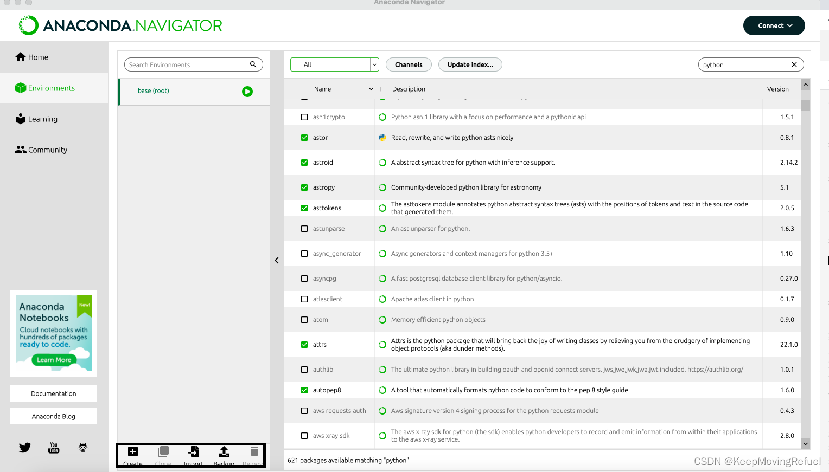Clear the python package search text
The image size is (829, 472).
(794, 64)
